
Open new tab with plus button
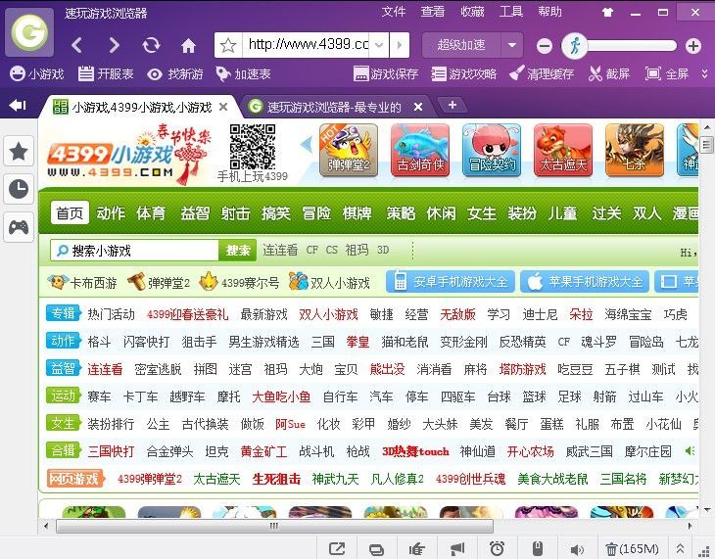(x=452, y=106)
